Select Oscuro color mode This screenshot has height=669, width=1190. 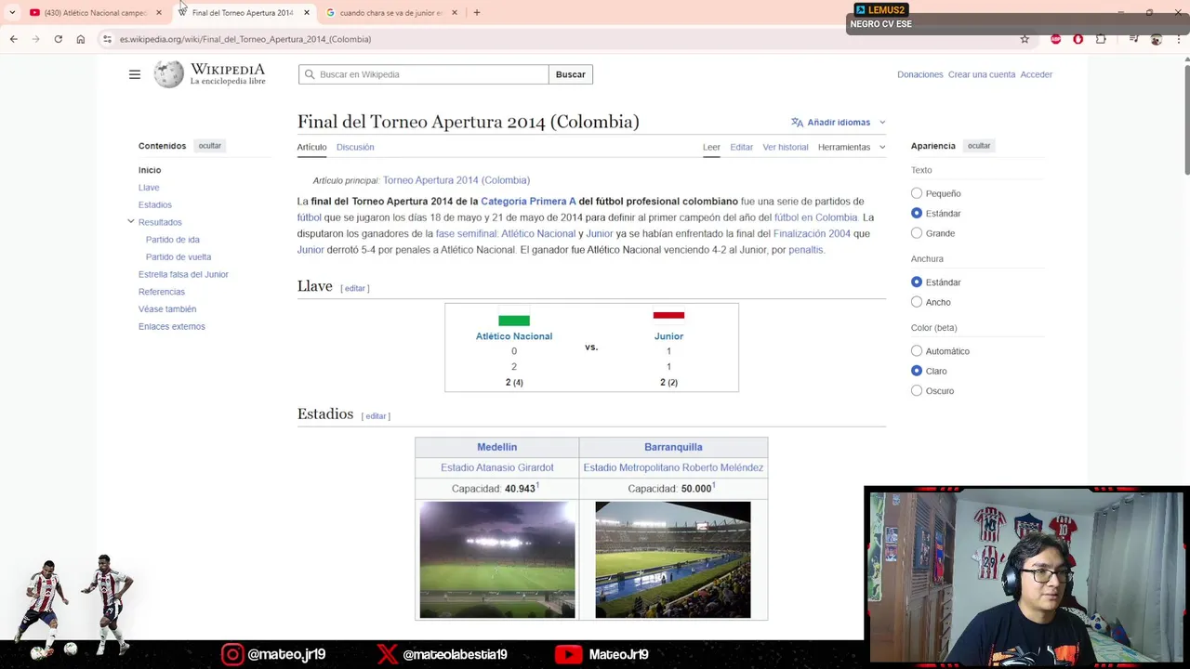coord(917,391)
